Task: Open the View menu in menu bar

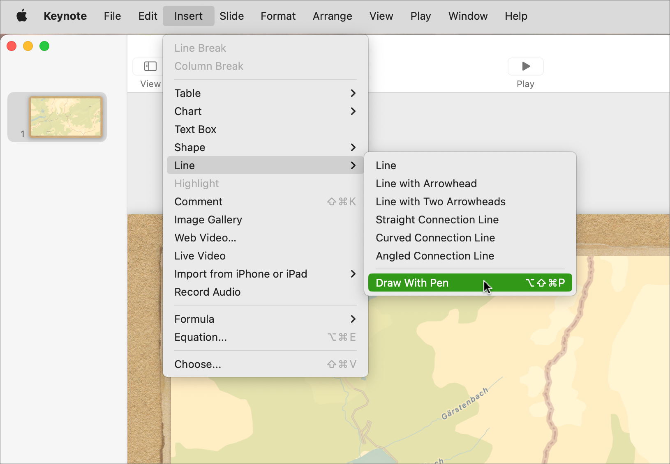Action: (381, 16)
